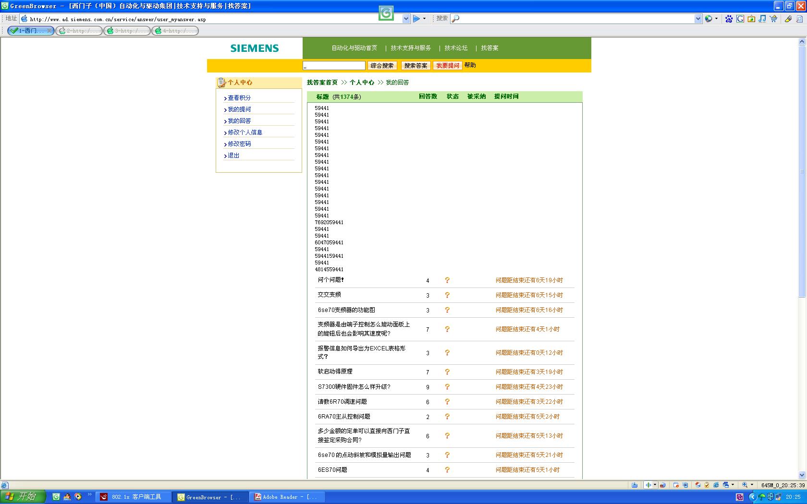Click the green umbrella tray icon
This screenshot has width=807, height=504.
pyautogui.click(x=762, y=497)
